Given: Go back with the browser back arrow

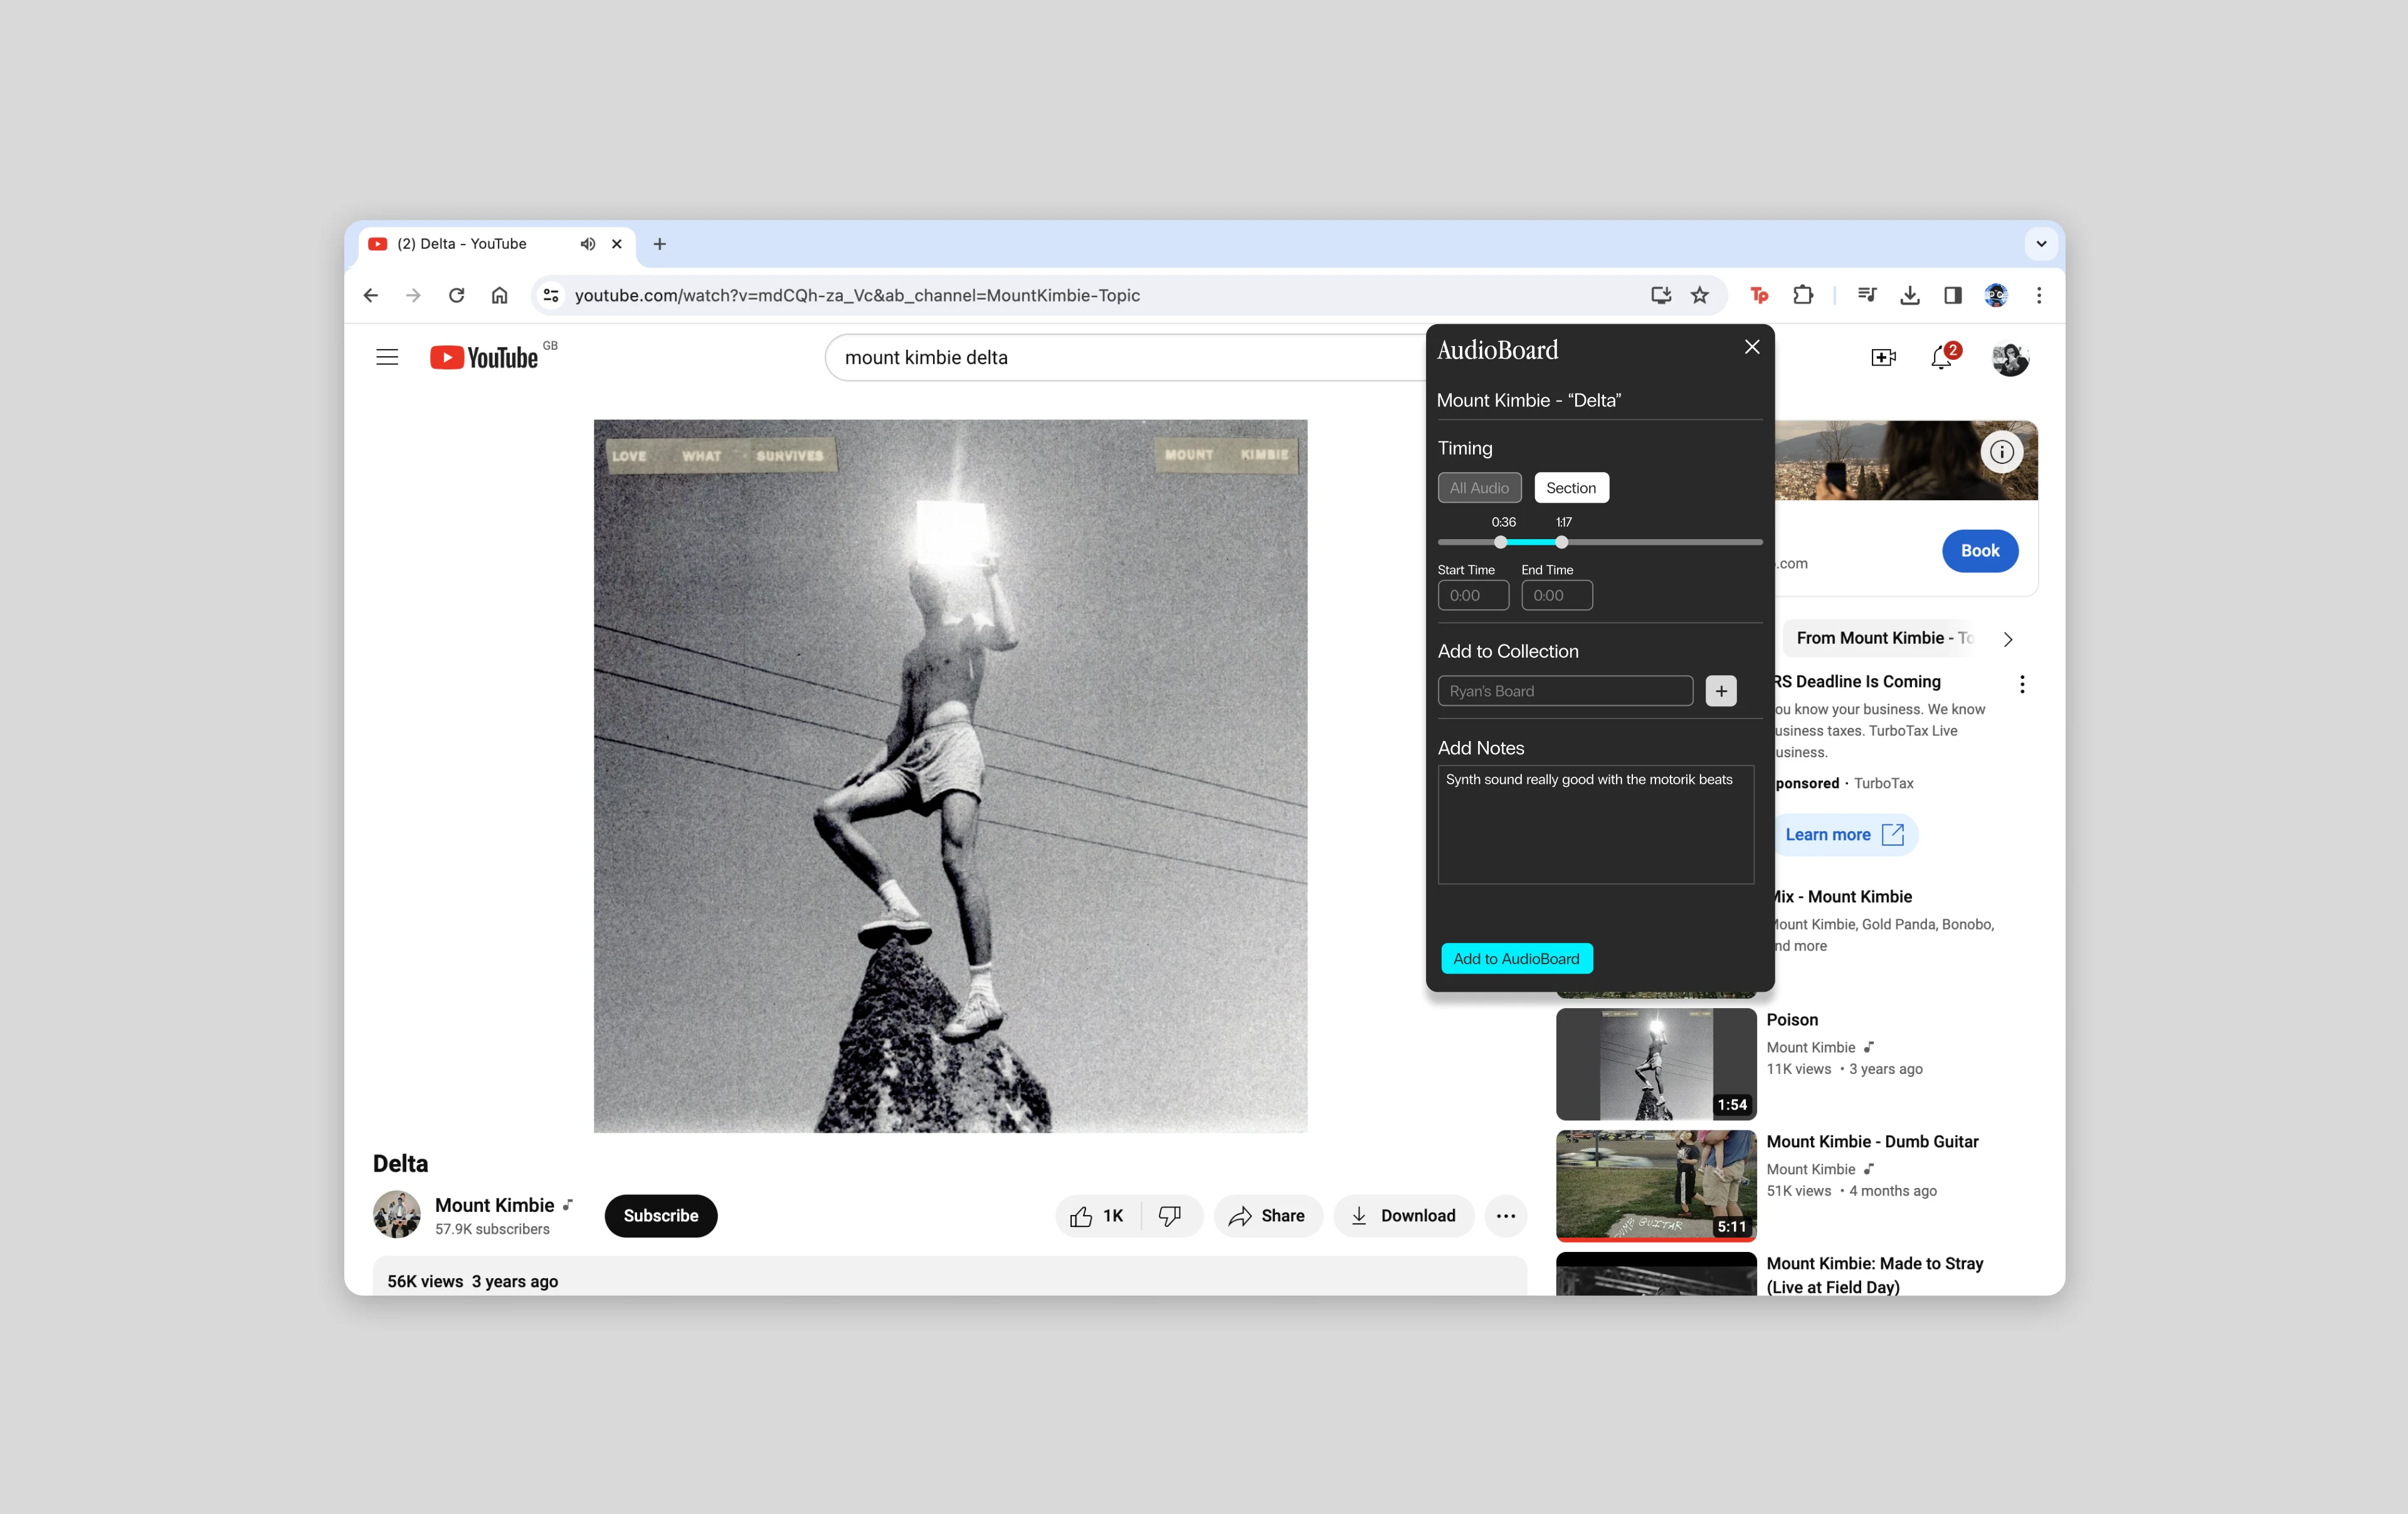Looking at the screenshot, I should pos(371,295).
